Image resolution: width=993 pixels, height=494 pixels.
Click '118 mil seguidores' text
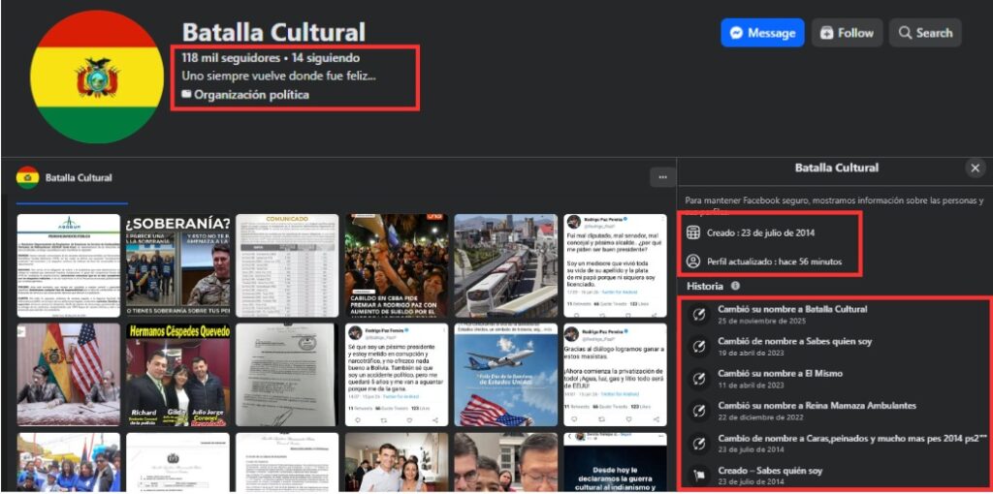[231, 58]
